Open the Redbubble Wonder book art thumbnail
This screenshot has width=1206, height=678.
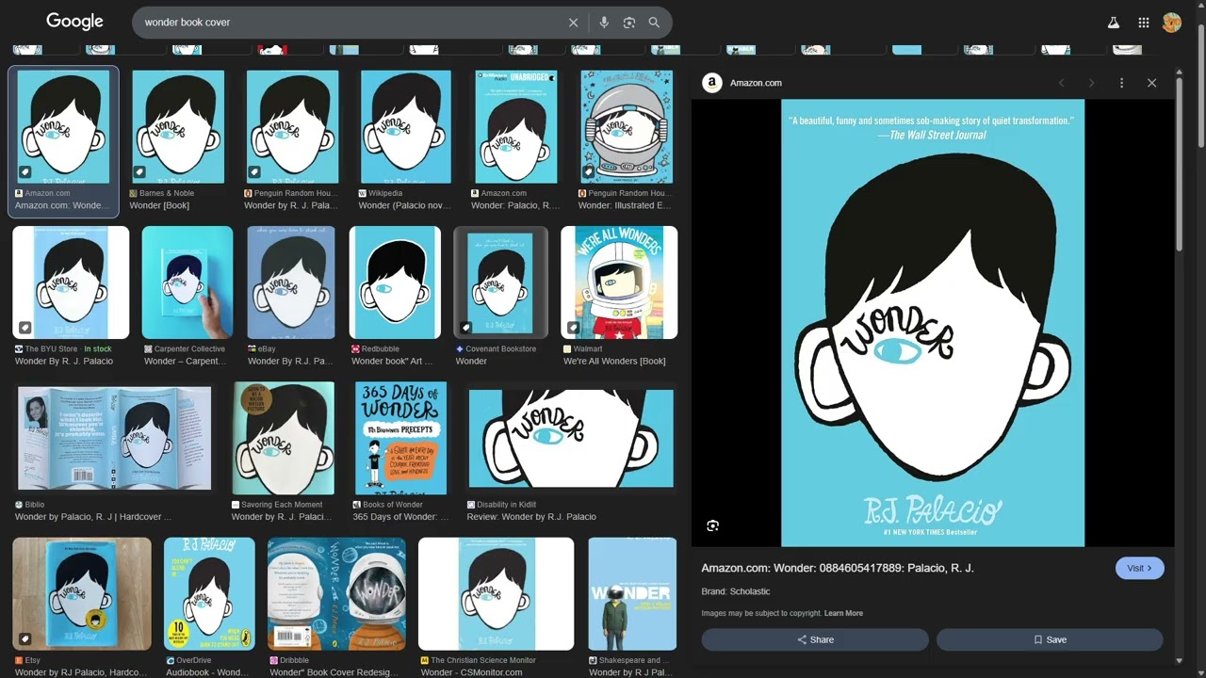(x=395, y=282)
